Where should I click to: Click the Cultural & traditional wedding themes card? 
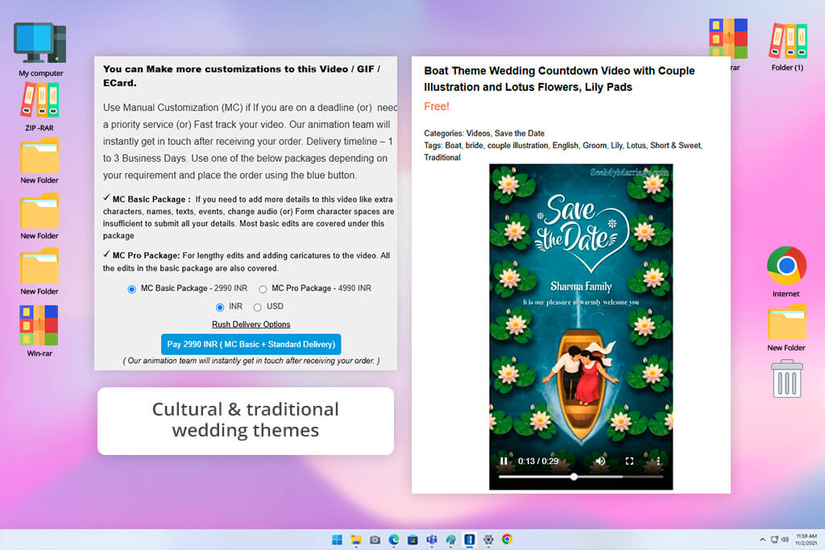[x=246, y=420]
